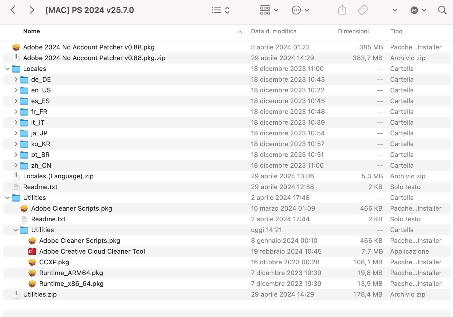This screenshot has height=317, width=453.
Task: Select the es_ES row name text
Action: tap(40, 101)
